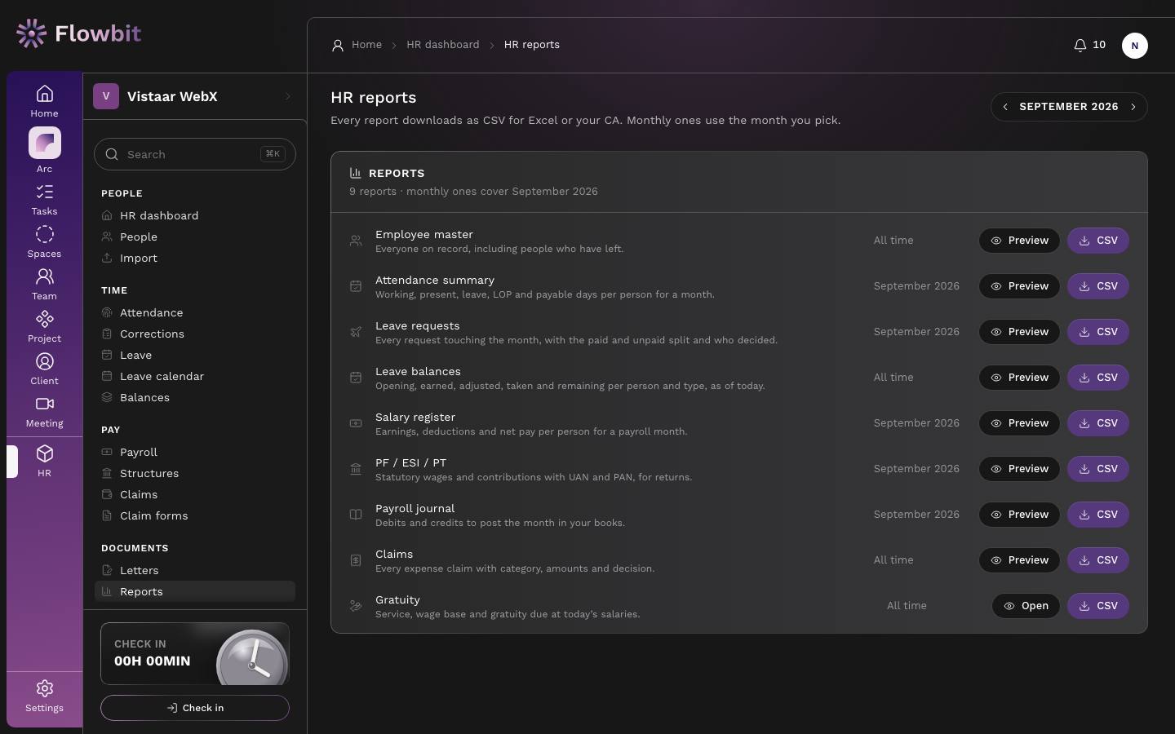Expand the Vistaar WebX workspace chevron

[288, 96]
